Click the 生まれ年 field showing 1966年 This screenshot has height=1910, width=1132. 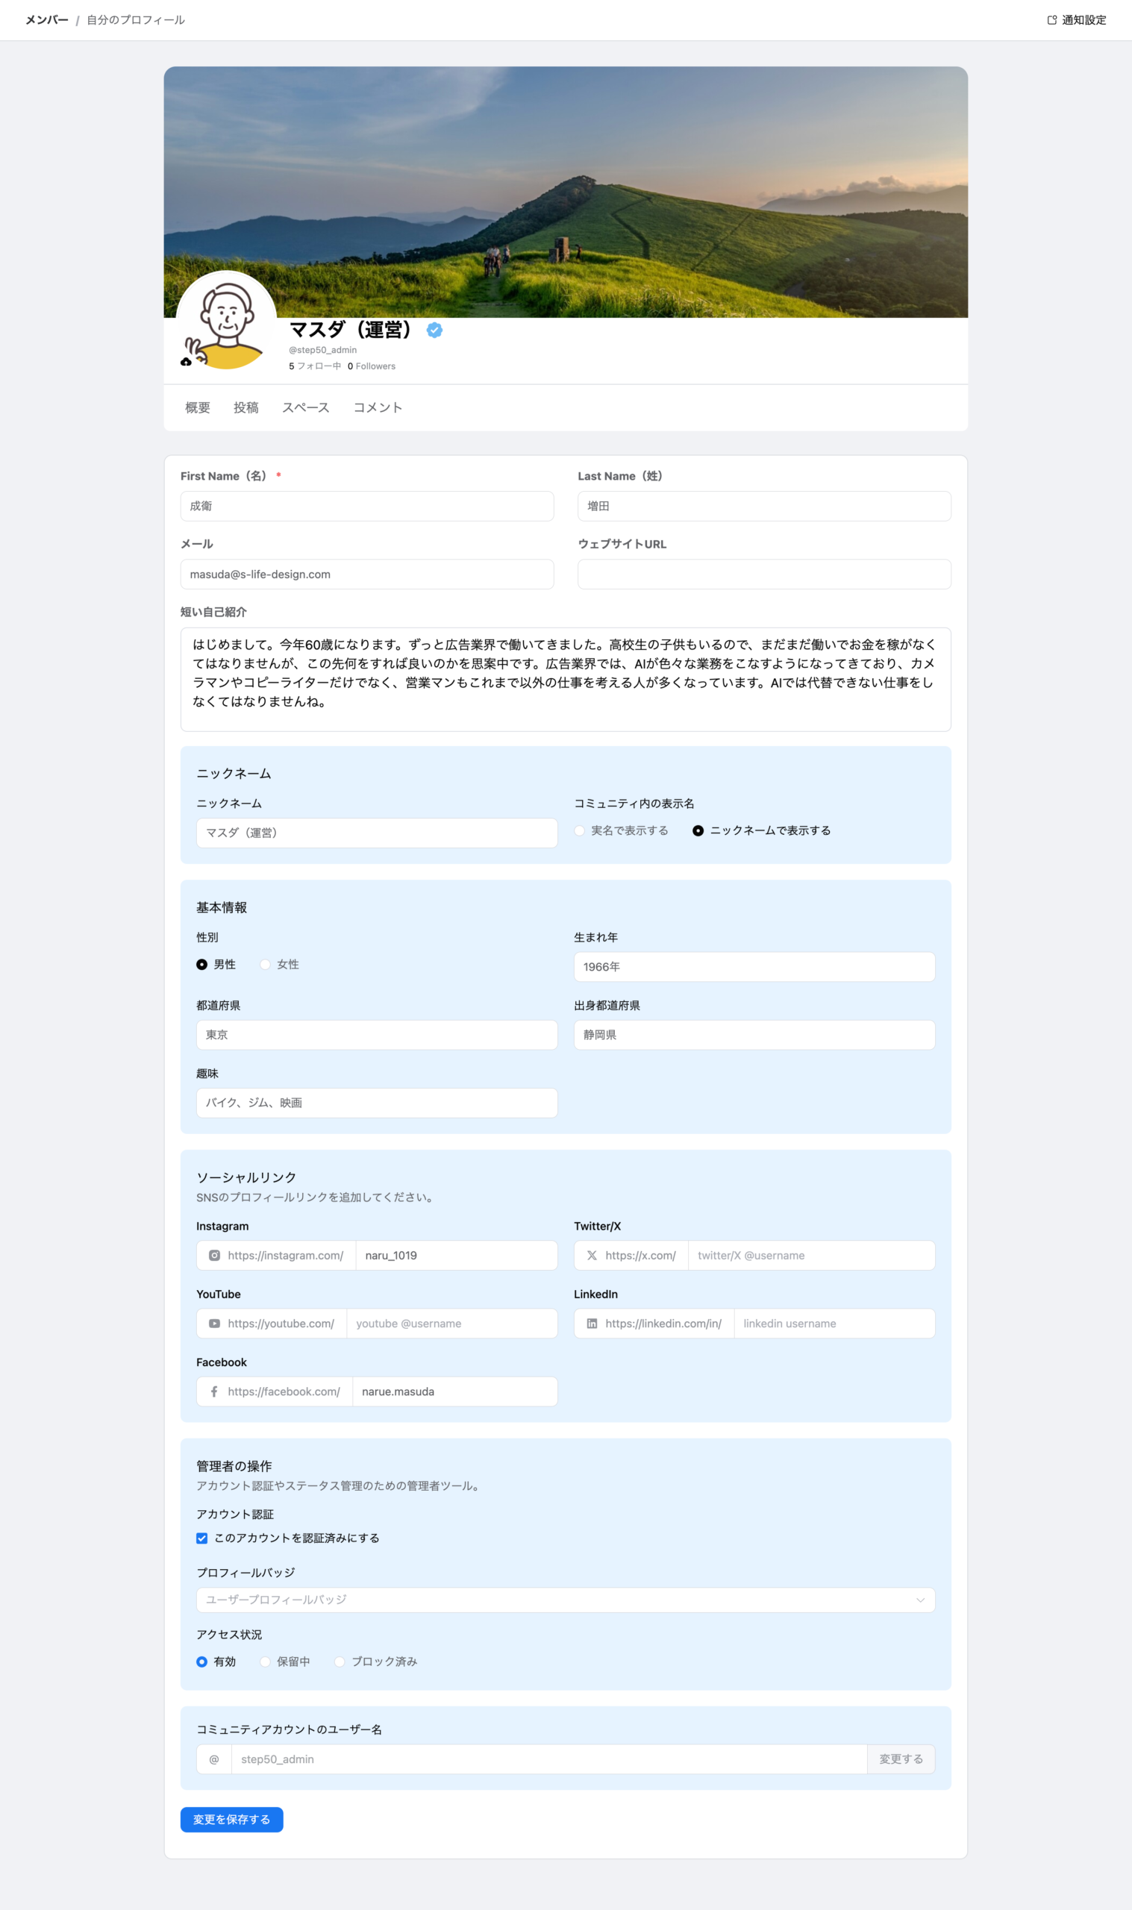coord(754,966)
